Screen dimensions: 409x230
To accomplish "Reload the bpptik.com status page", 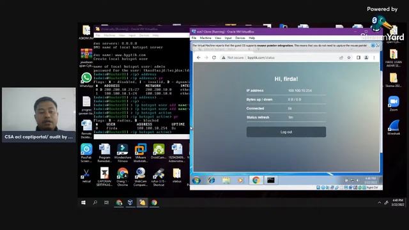I will click(214, 57).
